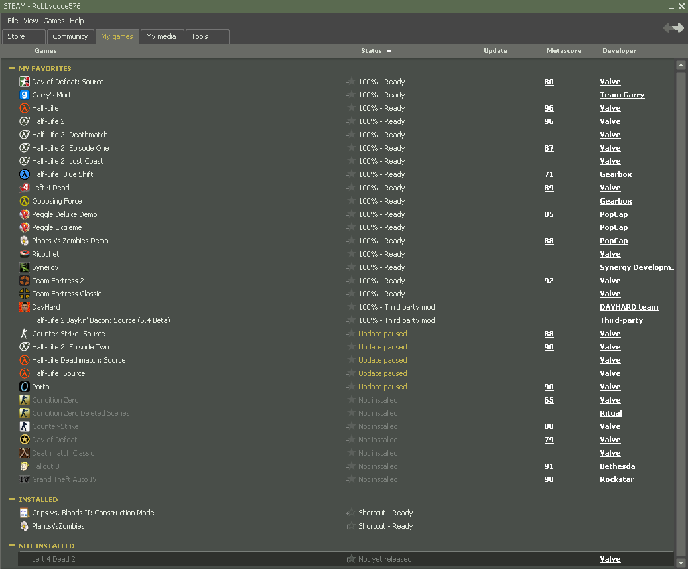Screen dimensions: 688x569
Task: Open the Games menu
Action: coord(54,21)
